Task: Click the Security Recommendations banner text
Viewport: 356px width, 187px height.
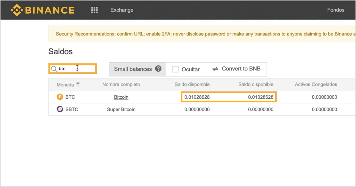Action: 206,34
